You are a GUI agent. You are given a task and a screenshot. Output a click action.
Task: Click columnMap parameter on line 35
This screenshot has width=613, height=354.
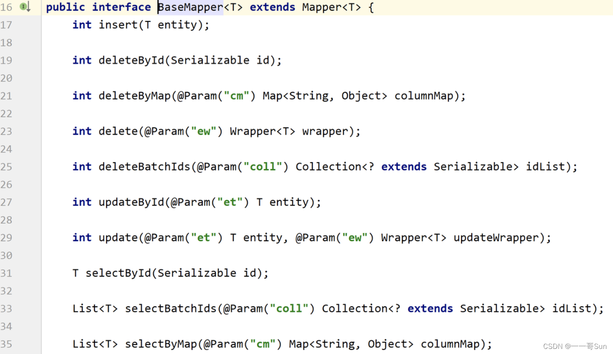pyautogui.click(x=450, y=344)
